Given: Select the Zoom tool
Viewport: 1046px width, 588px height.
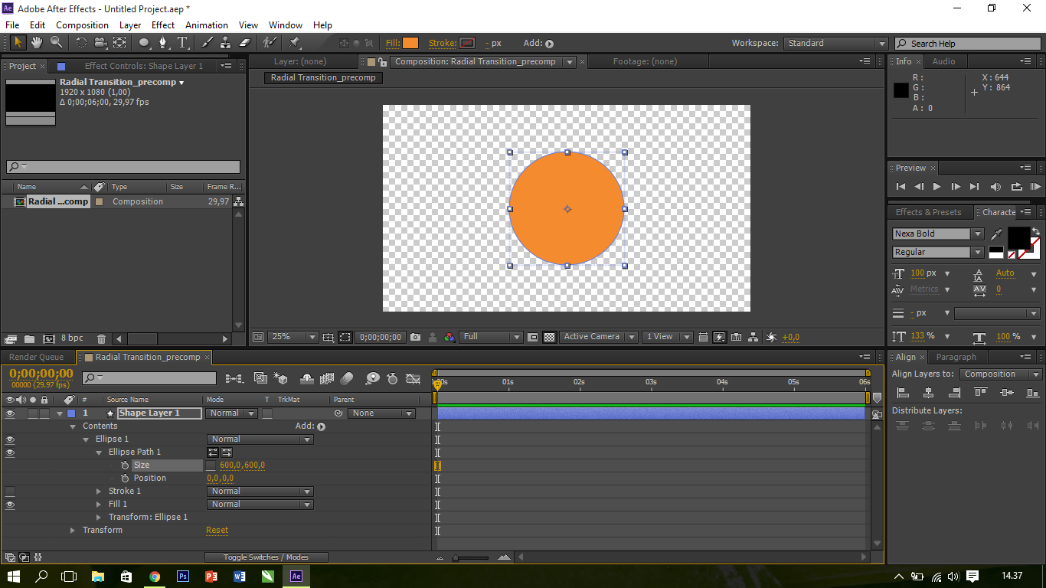Looking at the screenshot, I should (54, 43).
